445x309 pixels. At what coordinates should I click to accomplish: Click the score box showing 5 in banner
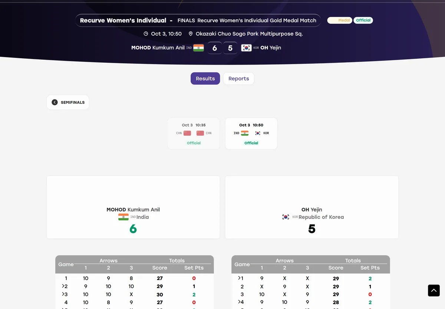[230, 48]
